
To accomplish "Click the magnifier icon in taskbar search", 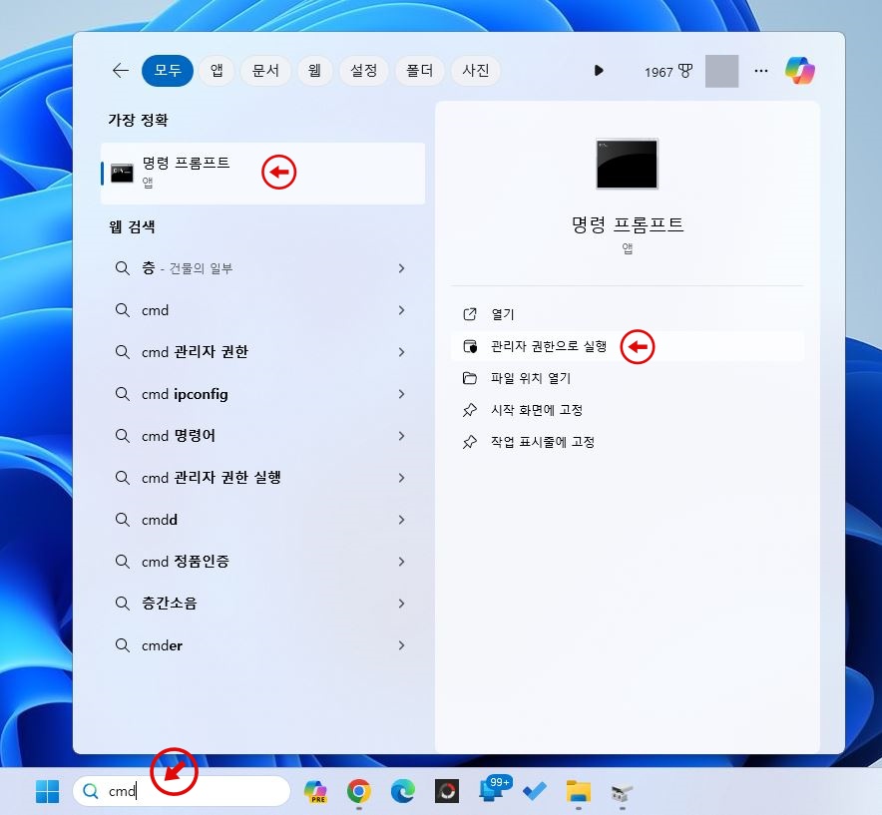I will [90, 791].
